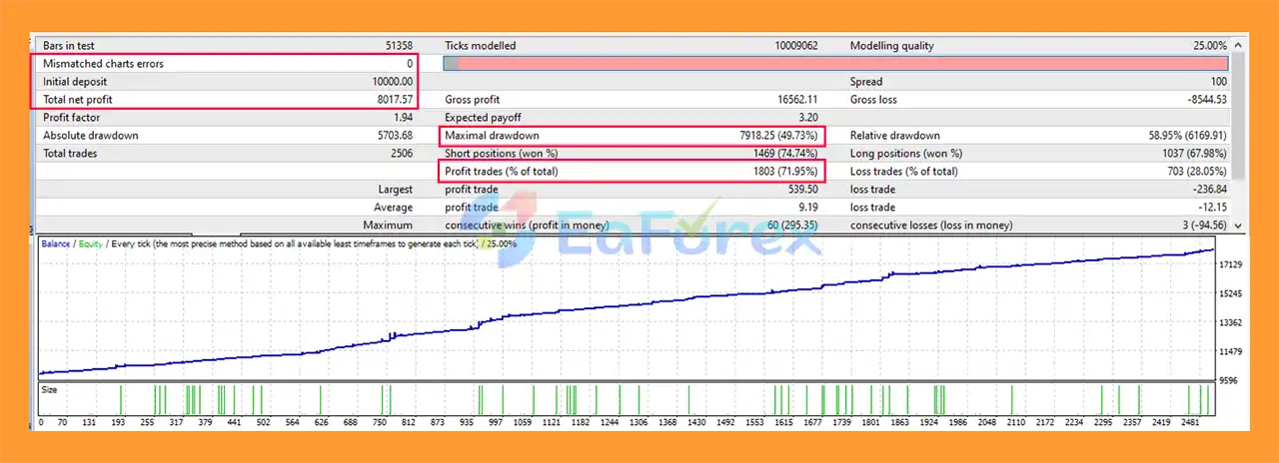Click the Size label in the lower chart
The width and height of the screenshot is (1279, 463).
pyautogui.click(x=49, y=390)
